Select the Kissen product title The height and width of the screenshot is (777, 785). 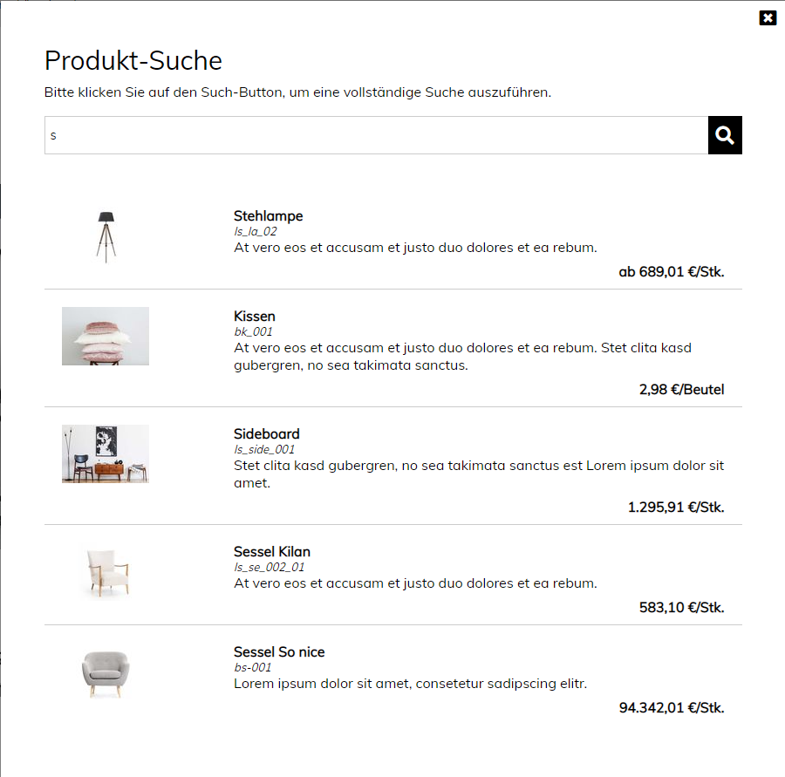coord(255,316)
